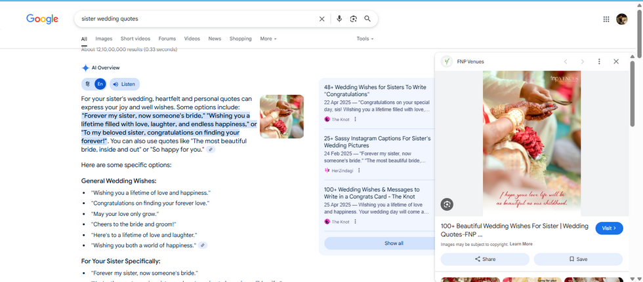Click the large FNP Venues preview image
The width and height of the screenshot is (643, 282).
tap(532, 143)
